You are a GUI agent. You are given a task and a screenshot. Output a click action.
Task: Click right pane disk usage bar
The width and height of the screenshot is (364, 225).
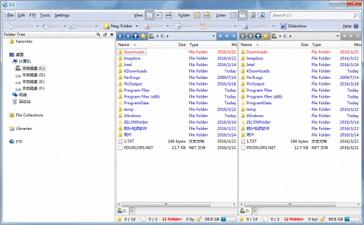[352, 219]
